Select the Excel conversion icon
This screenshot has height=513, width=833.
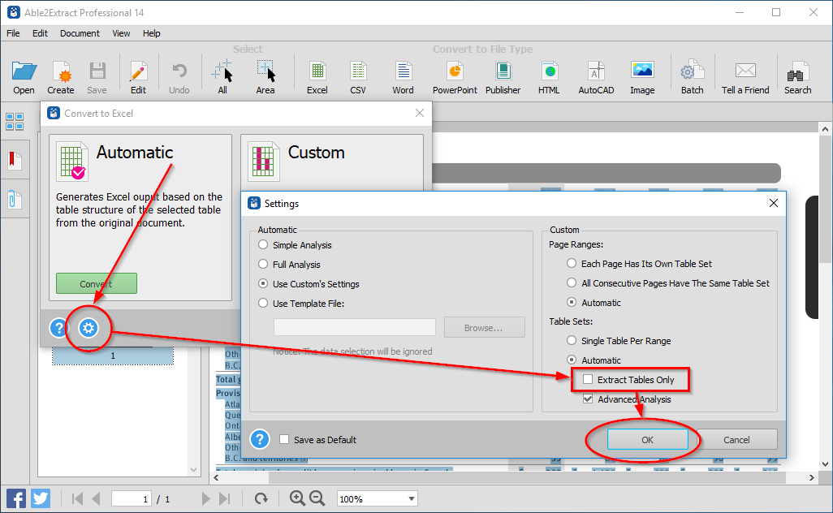317,75
